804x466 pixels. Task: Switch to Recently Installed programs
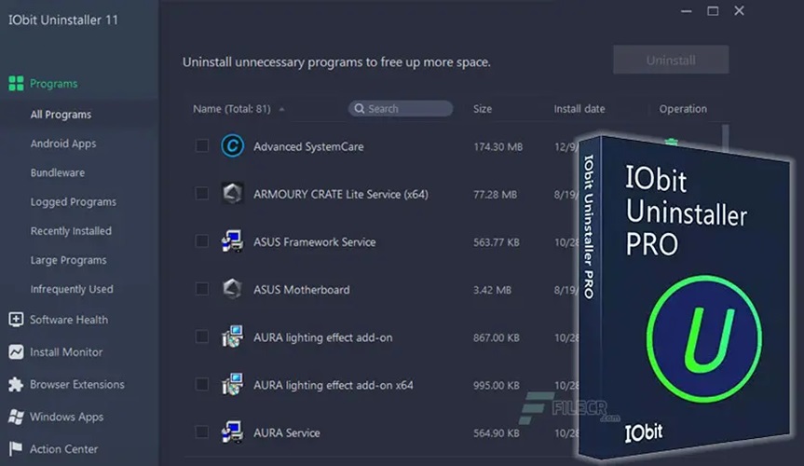(x=71, y=231)
